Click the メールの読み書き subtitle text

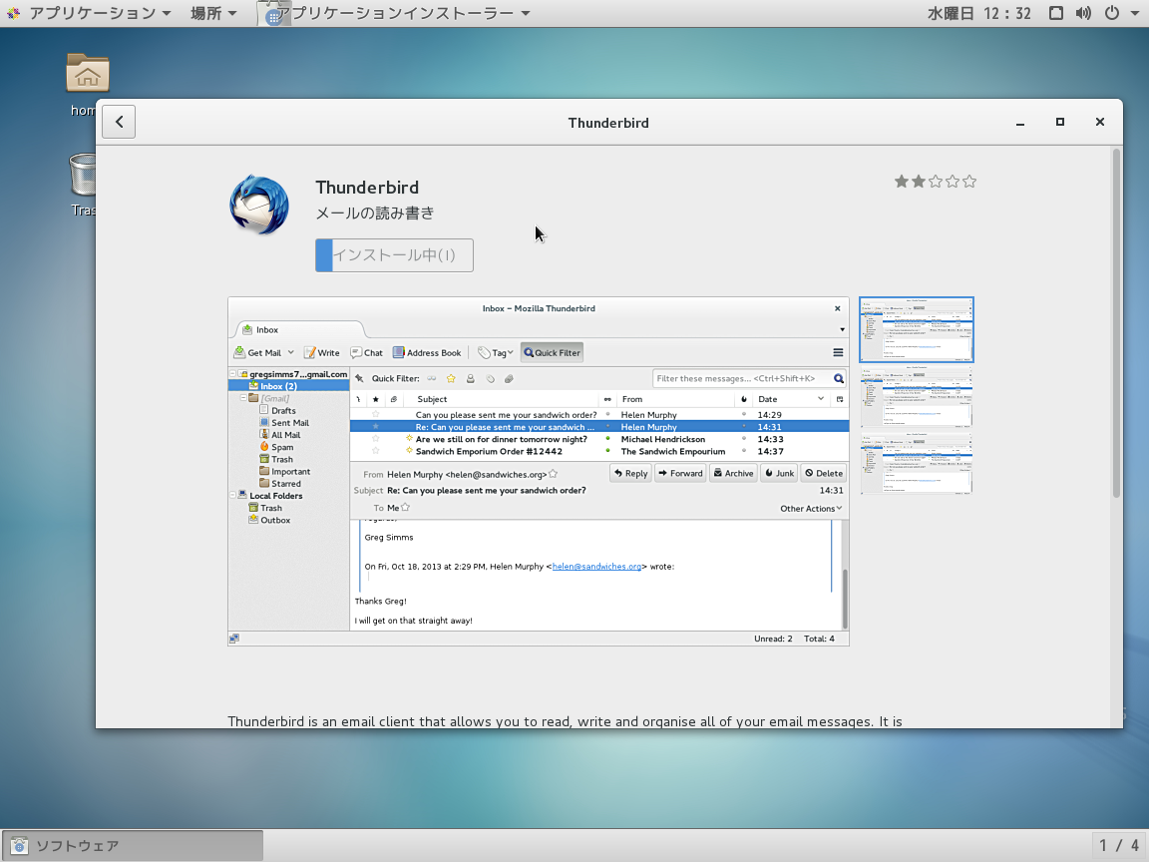[375, 214]
